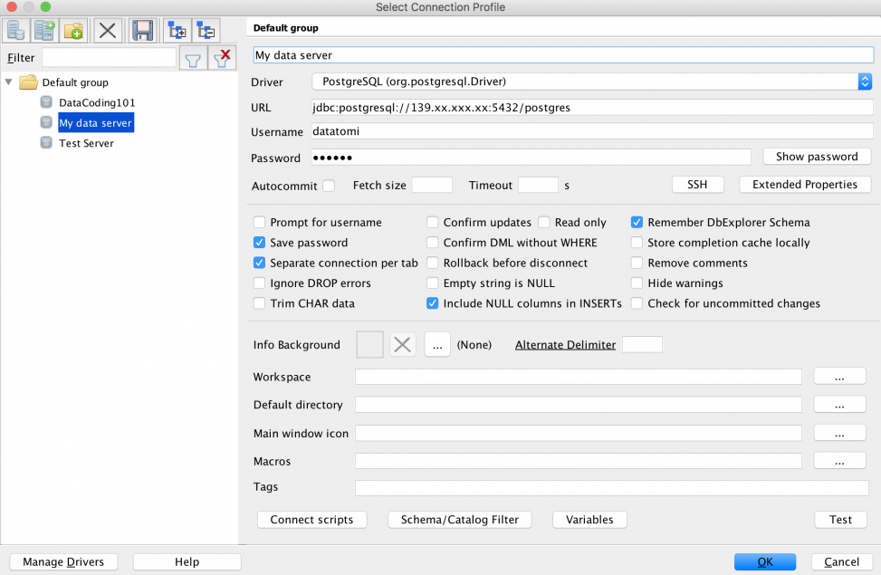Enable the Autocommit checkbox
This screenshot has width=881, height=575.
point(329,186)
